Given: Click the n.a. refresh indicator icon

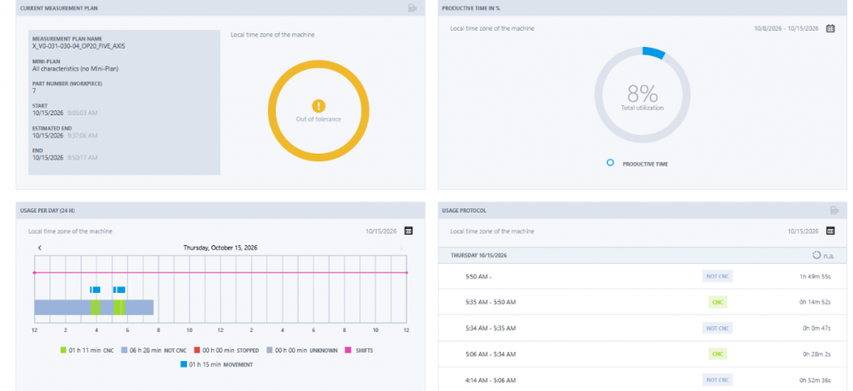Looking at the screenshot, I should (816, 255).
